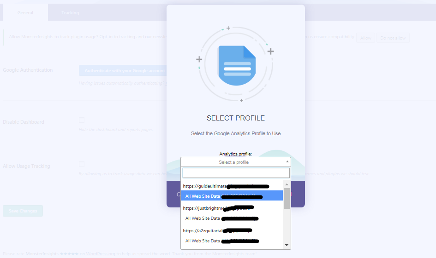Screen dimensions: 436x258
Task: Collapse the Select a profile dropdown
Action: 236,162
